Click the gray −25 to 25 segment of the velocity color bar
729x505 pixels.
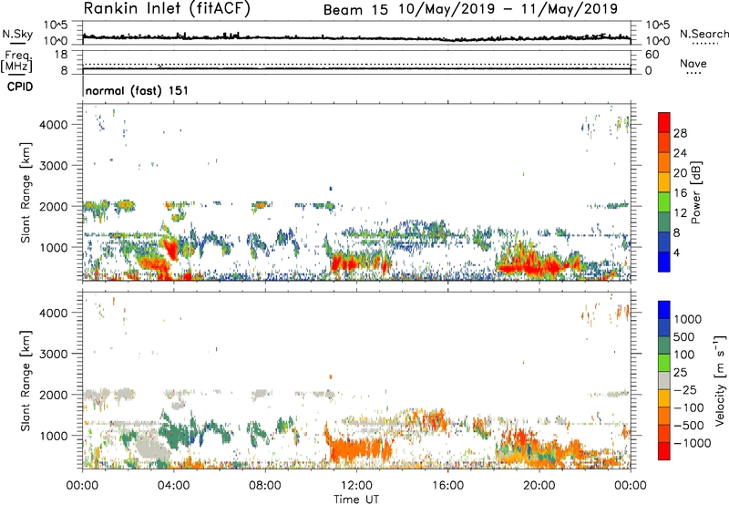point(664,380)
